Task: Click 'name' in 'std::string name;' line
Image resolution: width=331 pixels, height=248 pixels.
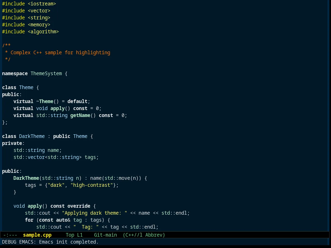Action: [53, 150]
